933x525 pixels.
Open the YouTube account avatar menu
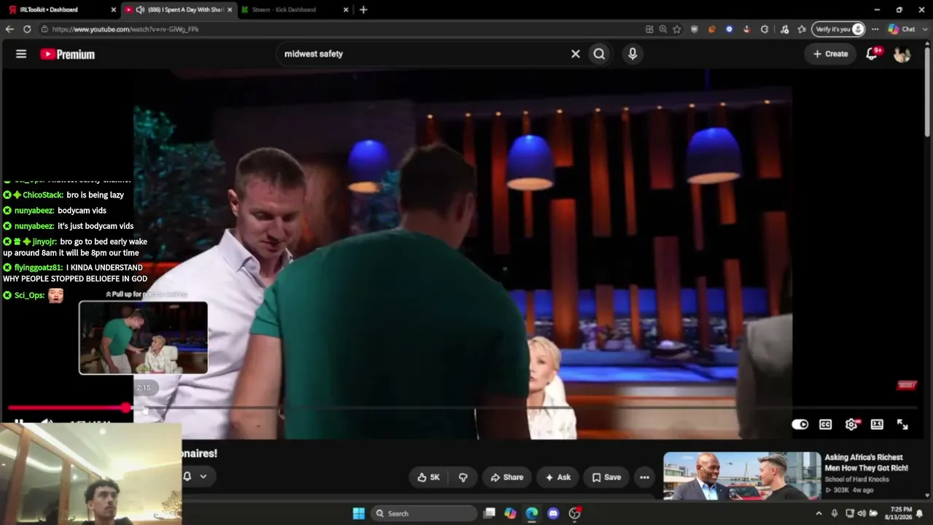902,54
